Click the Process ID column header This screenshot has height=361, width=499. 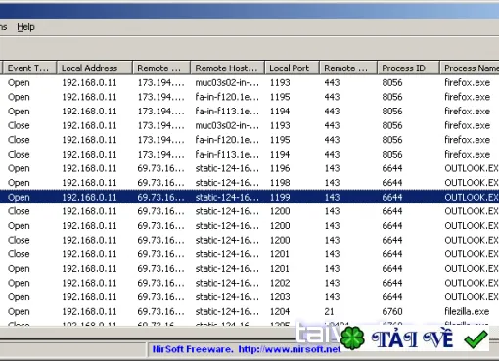click(x=408, y=68)
